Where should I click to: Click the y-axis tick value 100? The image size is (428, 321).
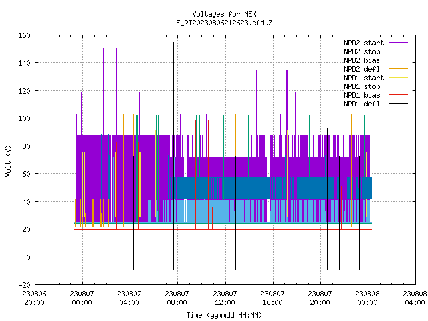click(24, 118)
